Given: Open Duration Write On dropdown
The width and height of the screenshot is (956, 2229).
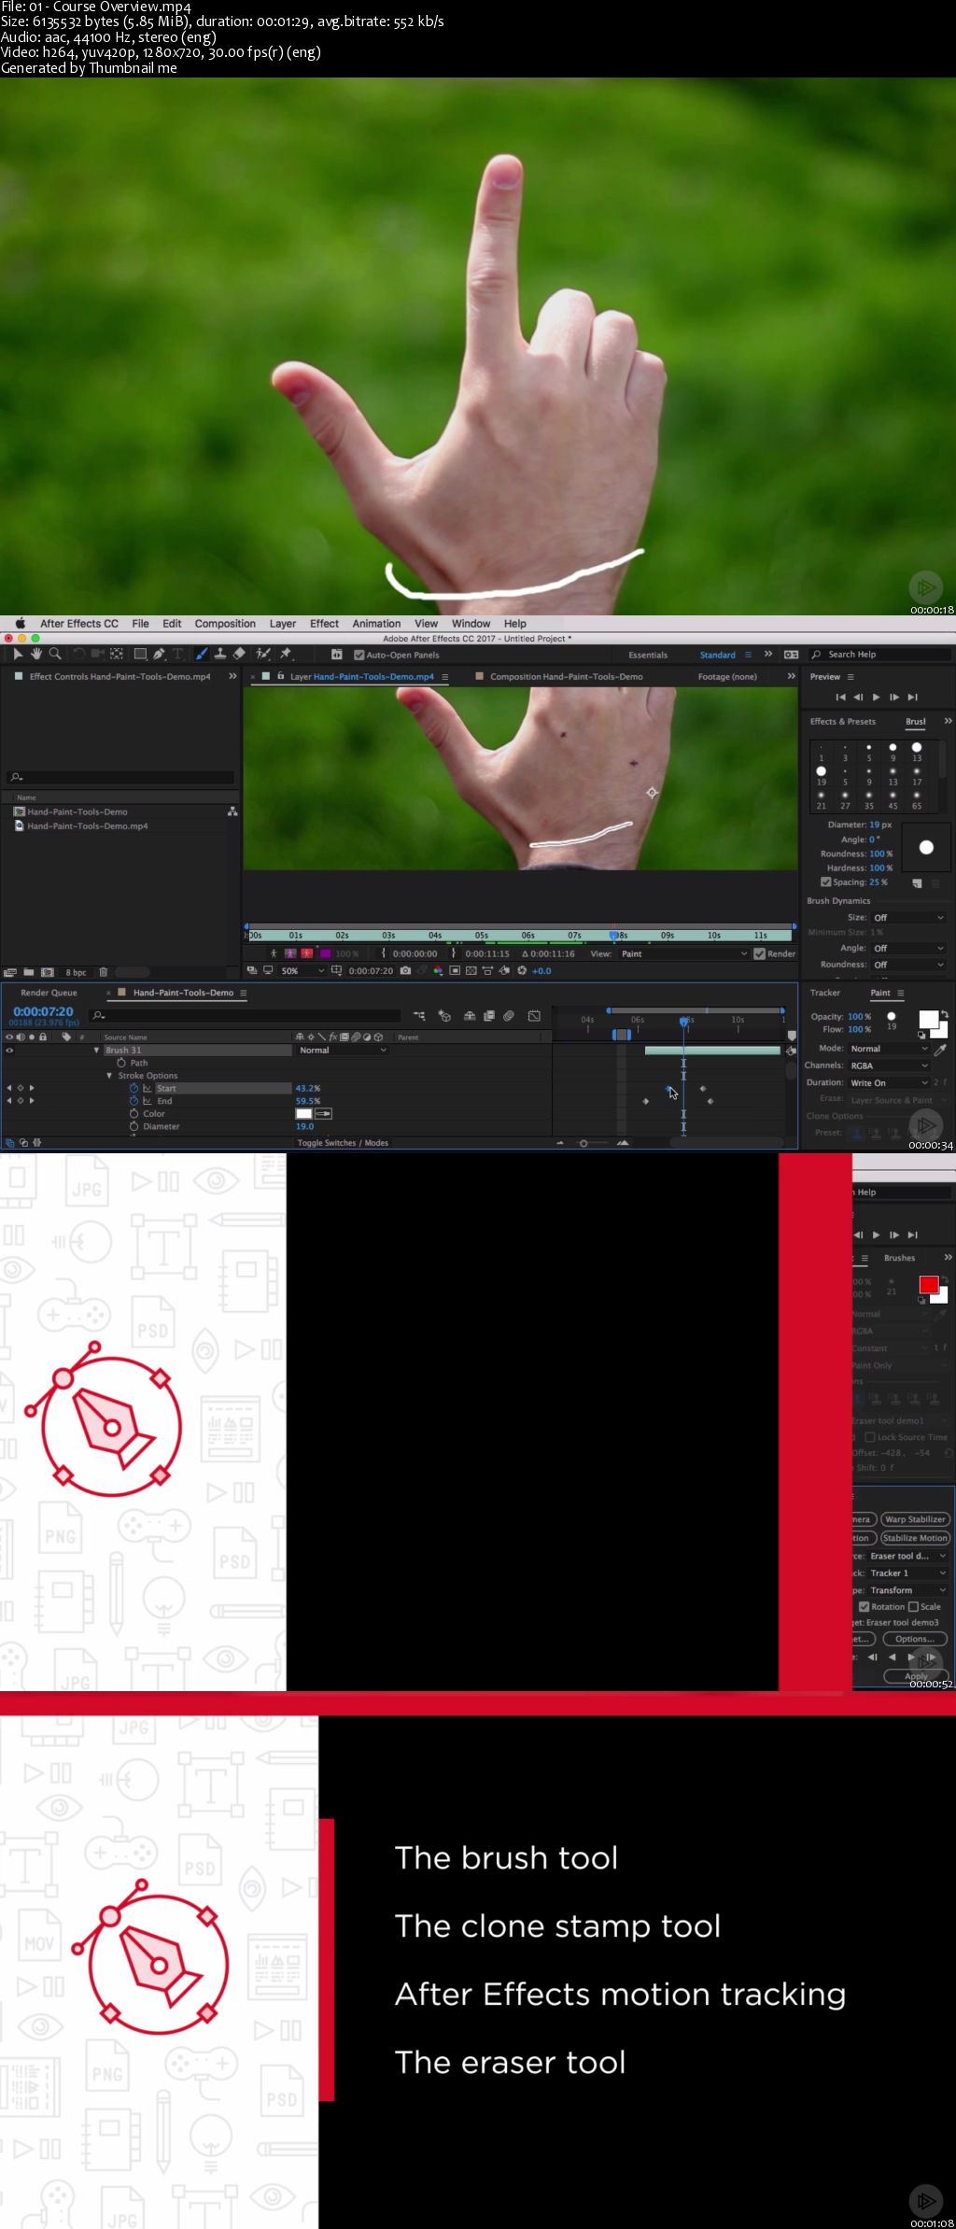Looking at the screenshot, I should pyautogui.click(x=888, y=1082).
